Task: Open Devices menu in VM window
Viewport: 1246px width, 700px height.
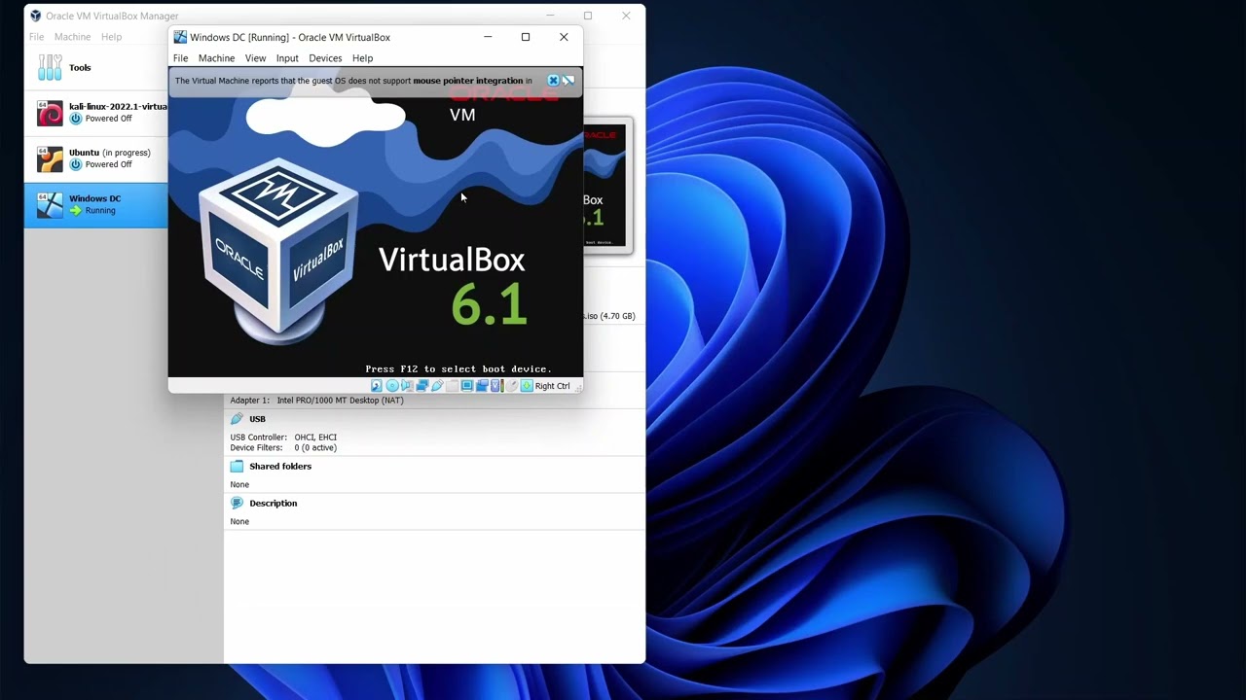Action: (x=325, y=58)
